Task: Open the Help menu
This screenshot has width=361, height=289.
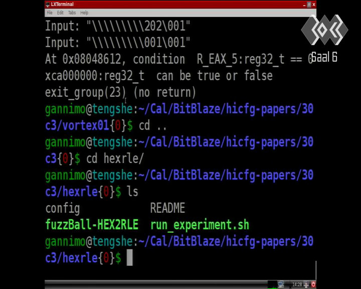Action: (x=84, y=13)
